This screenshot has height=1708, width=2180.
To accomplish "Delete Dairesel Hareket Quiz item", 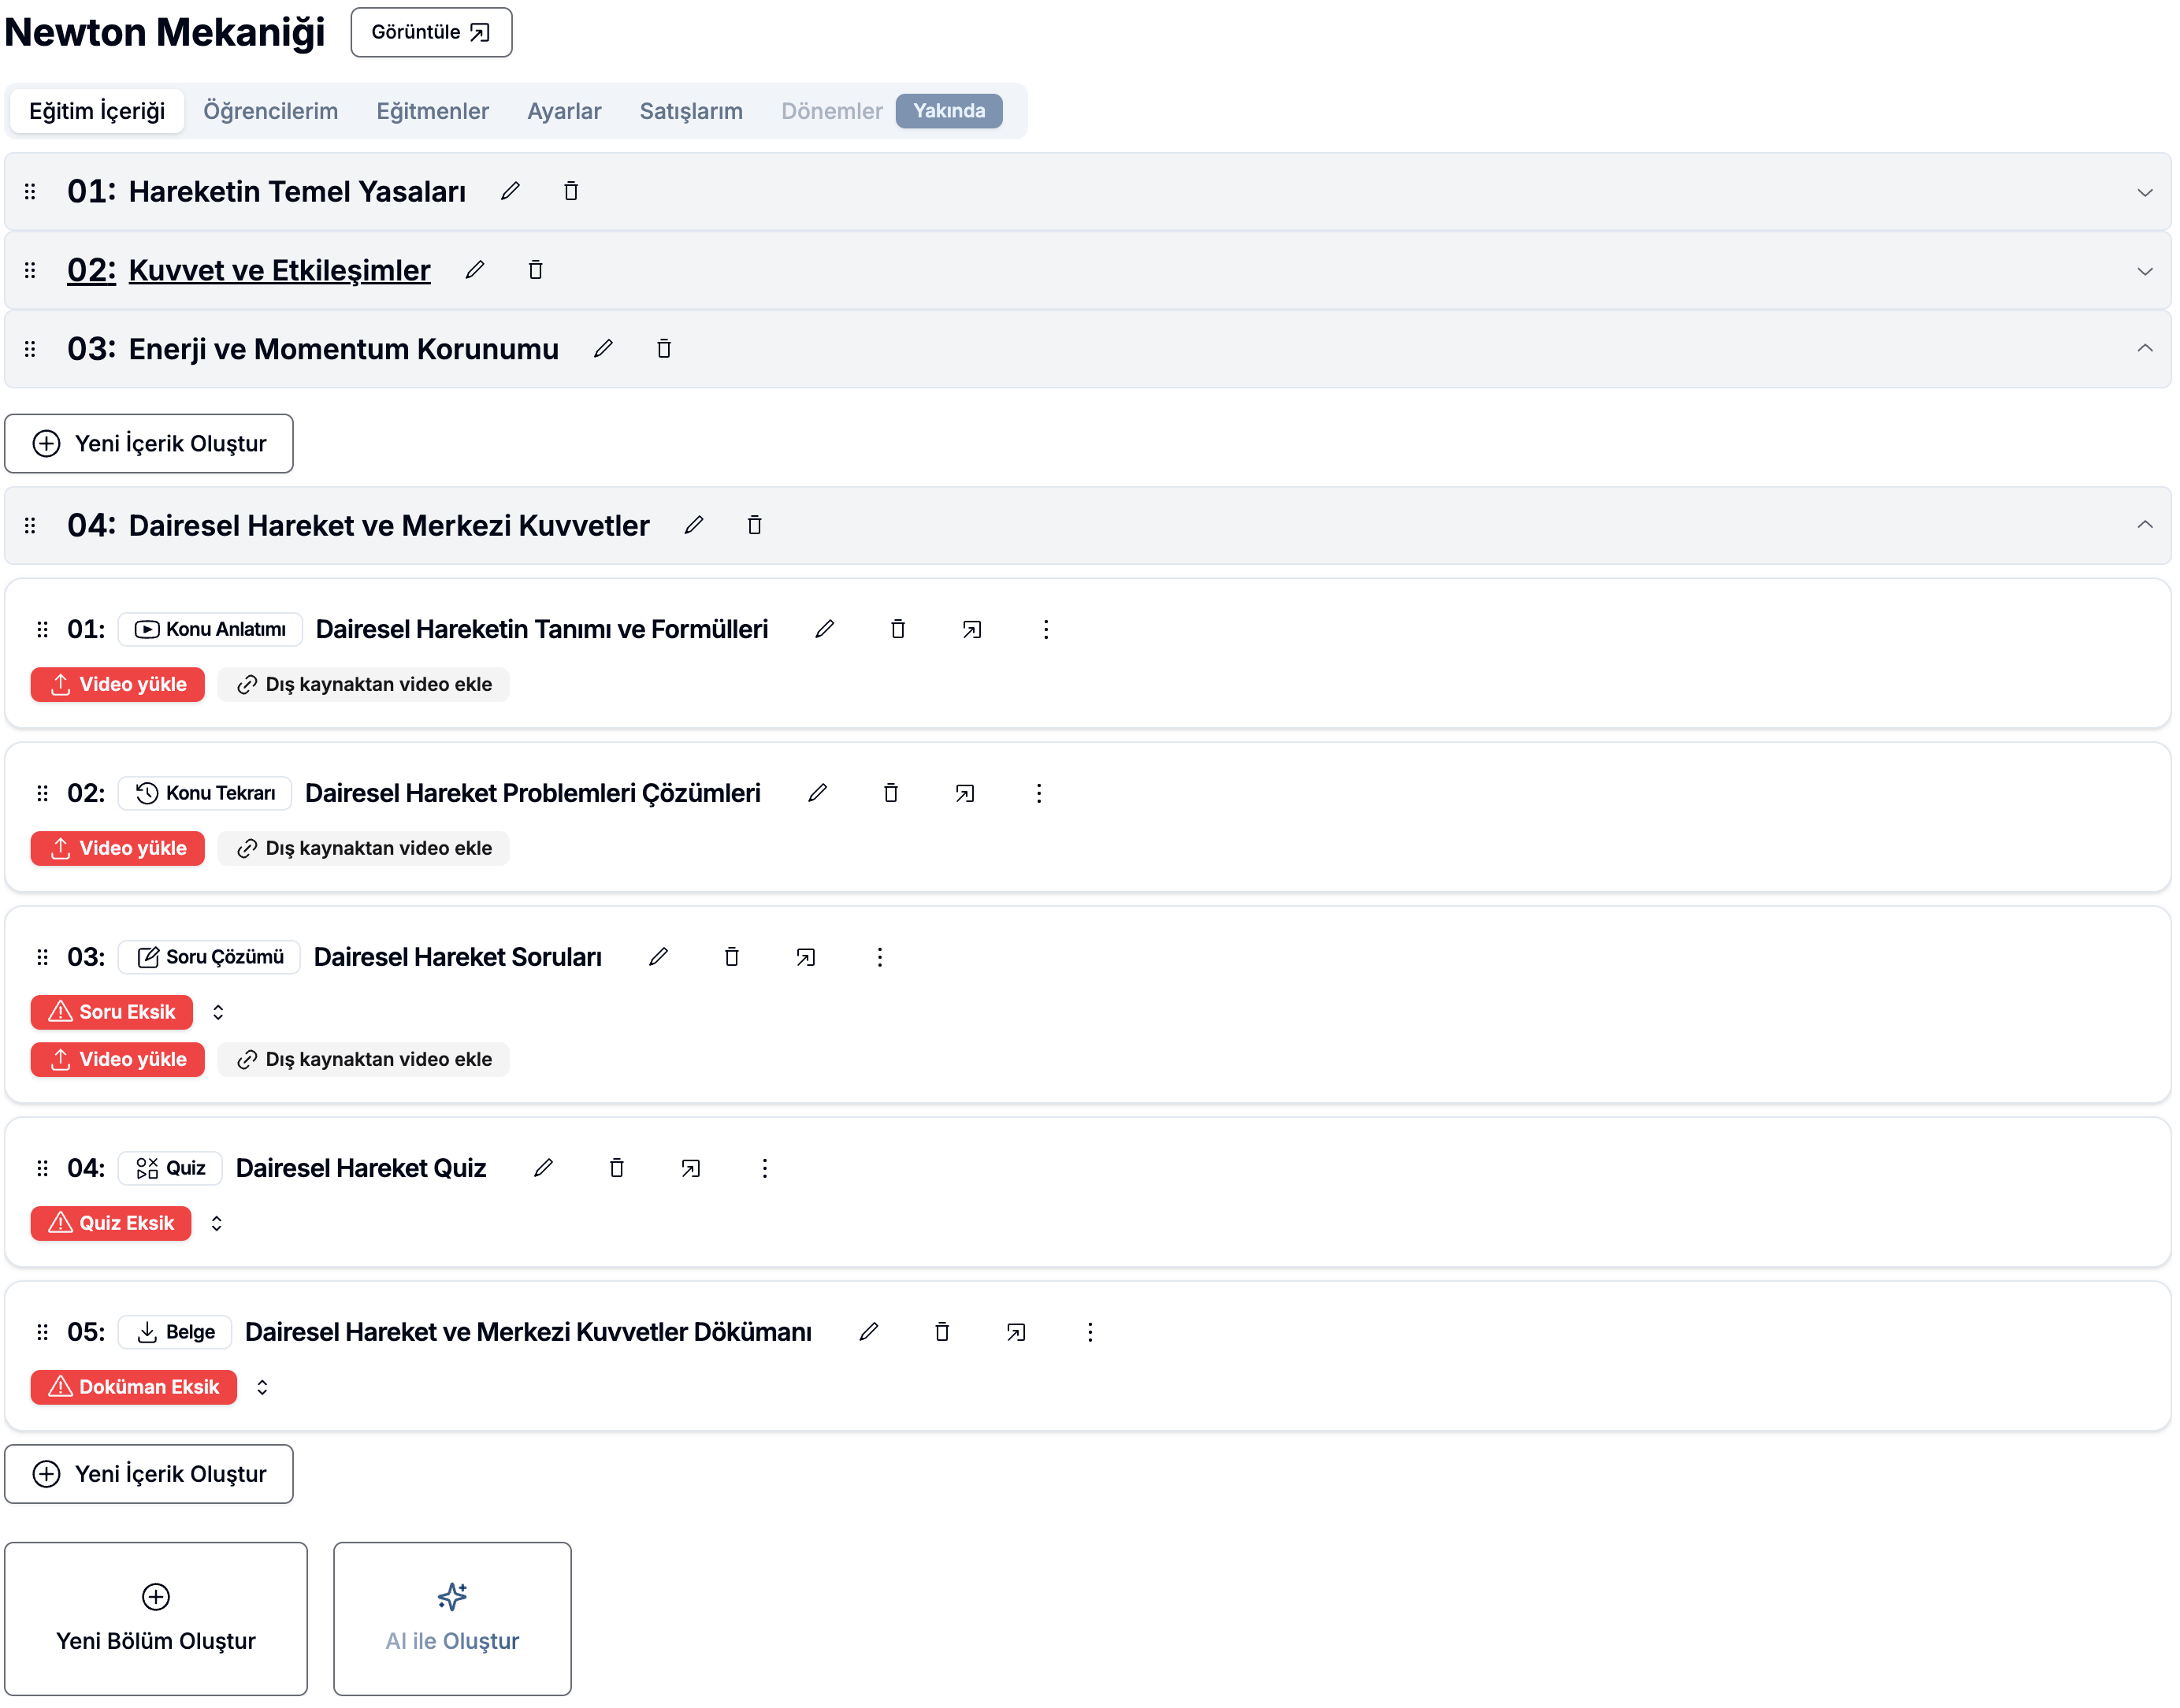I will coord(617,1168).
